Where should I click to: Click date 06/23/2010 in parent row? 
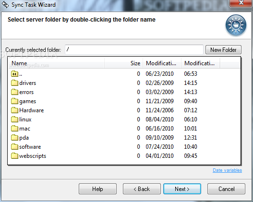tap(159, 74)
